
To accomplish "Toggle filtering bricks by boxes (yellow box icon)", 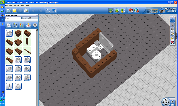I will 22,25.
